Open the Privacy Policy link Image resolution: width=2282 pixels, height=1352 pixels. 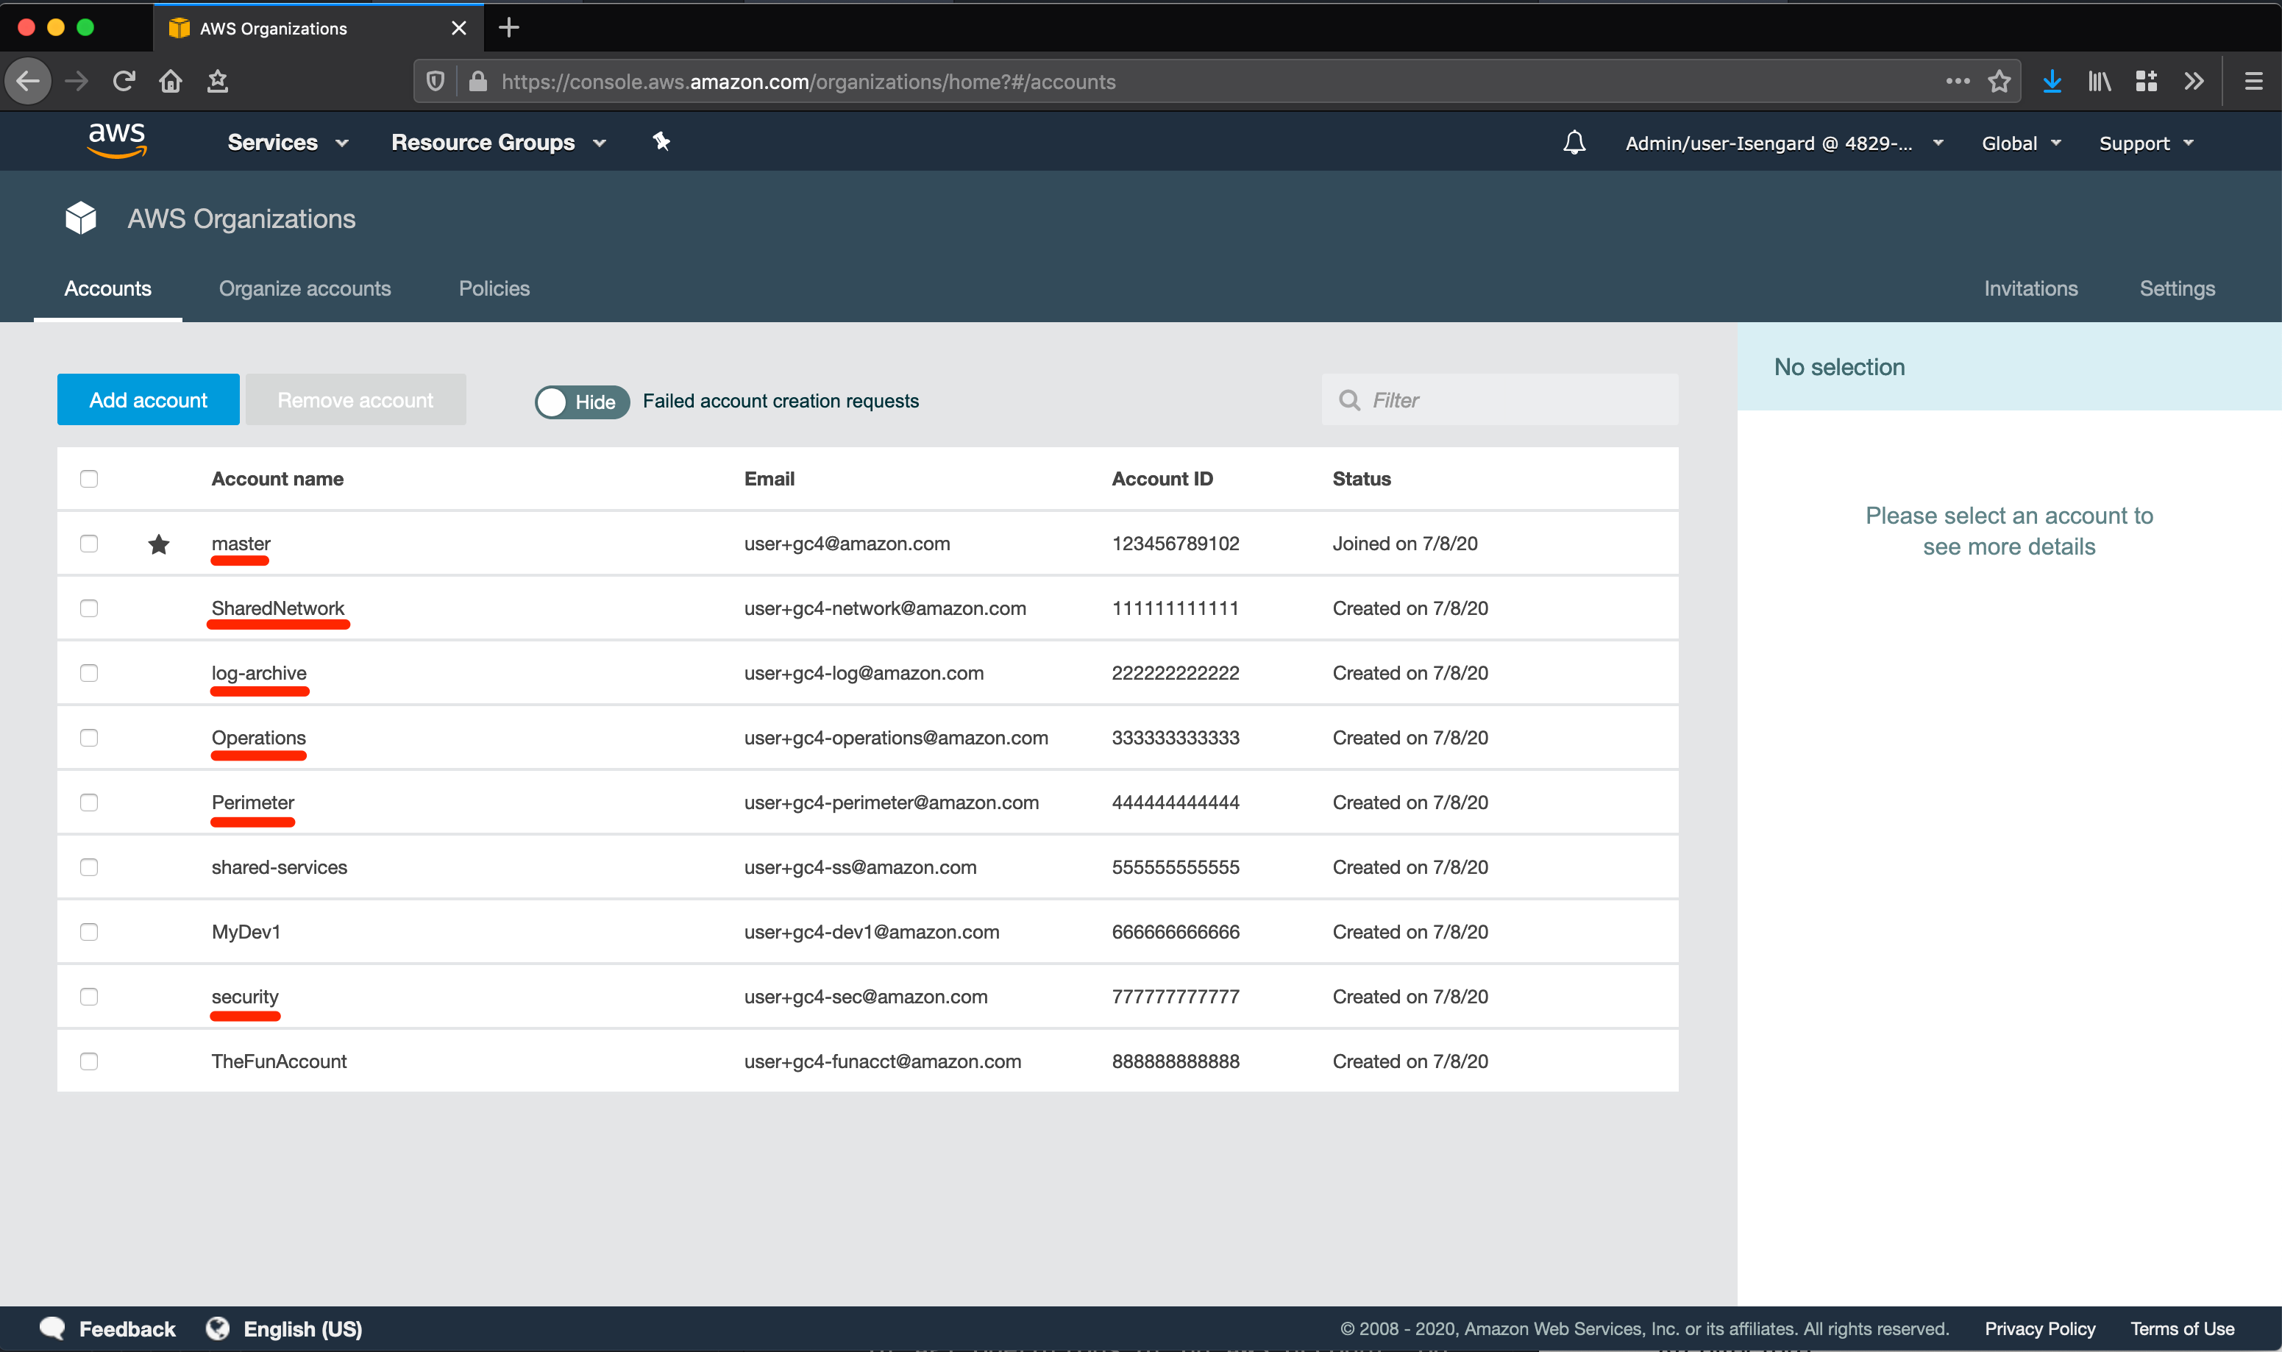point(2040,1328)
